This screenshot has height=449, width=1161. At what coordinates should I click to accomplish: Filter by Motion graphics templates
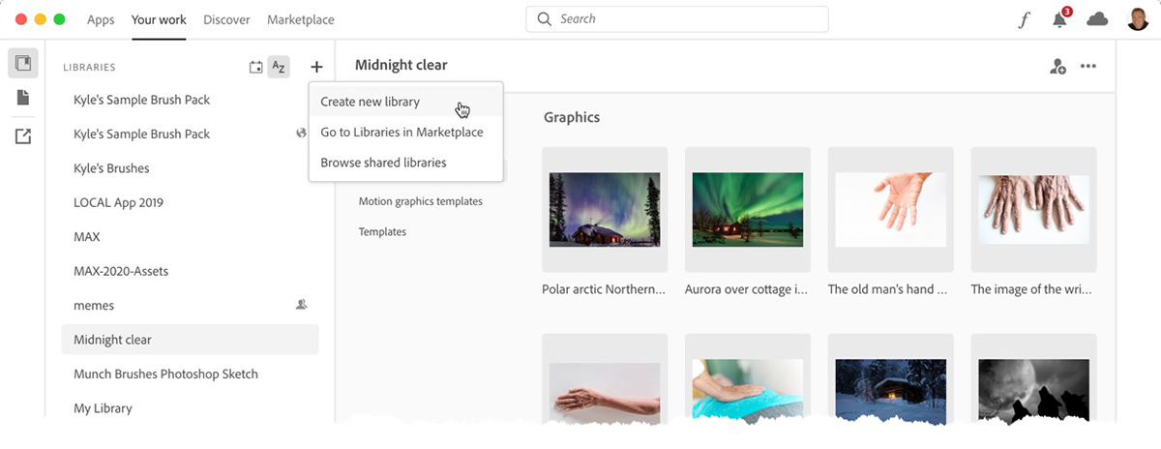421,201
